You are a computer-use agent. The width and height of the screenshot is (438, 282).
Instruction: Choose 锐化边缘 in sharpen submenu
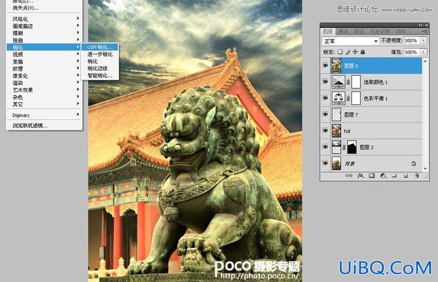tap(100, 68)
